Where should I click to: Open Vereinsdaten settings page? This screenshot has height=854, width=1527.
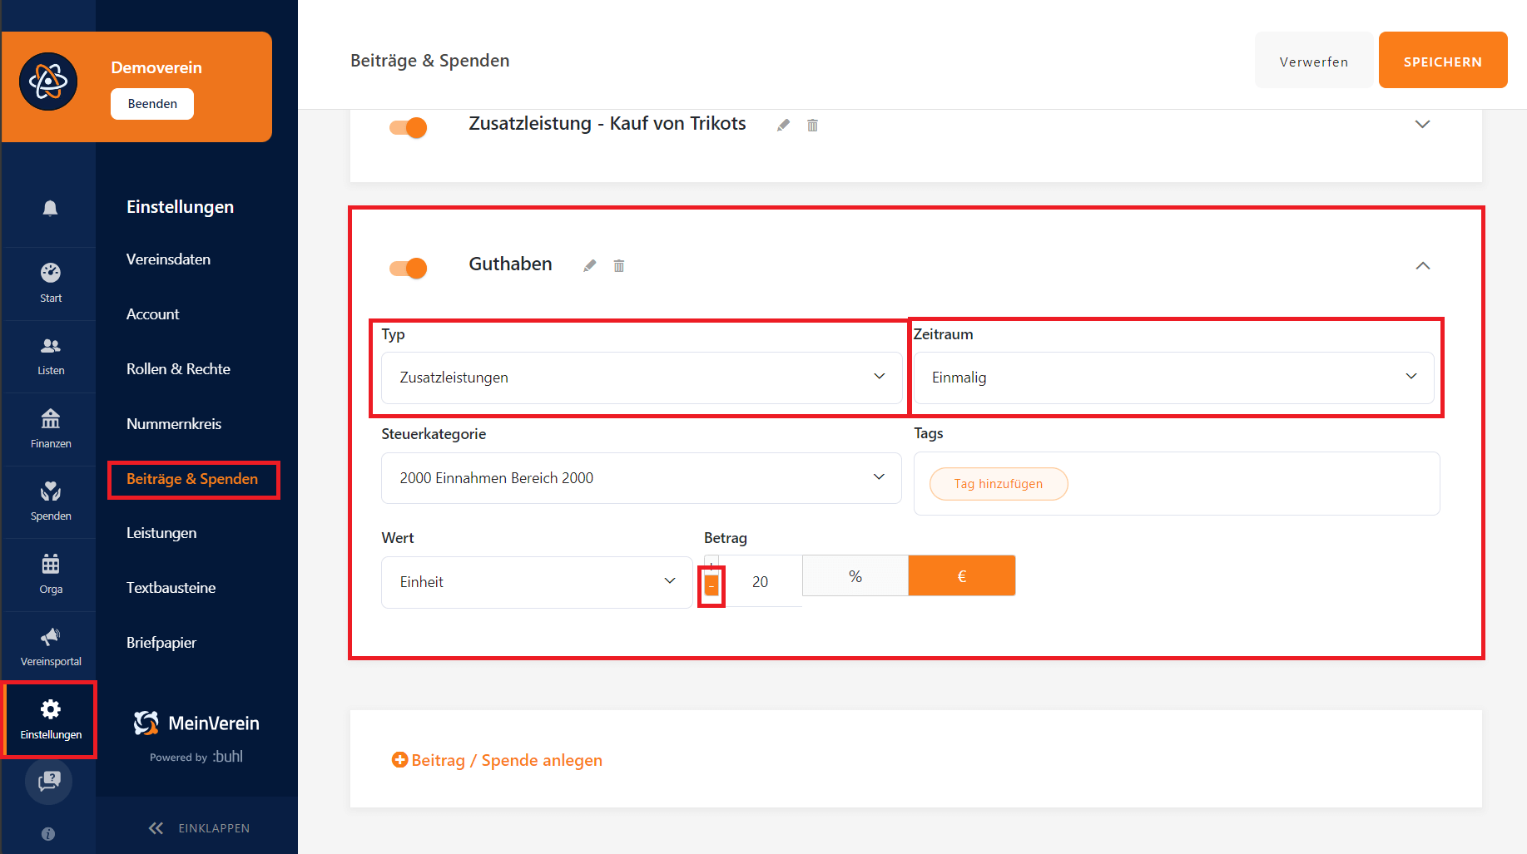coord(168,259)
